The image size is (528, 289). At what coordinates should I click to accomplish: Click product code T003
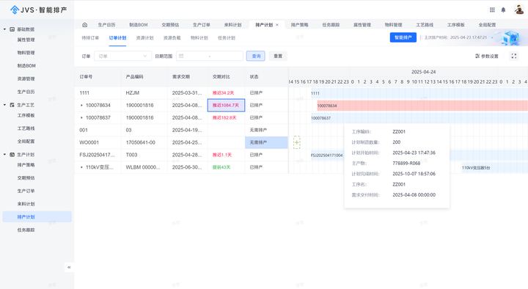click(132, 155)
